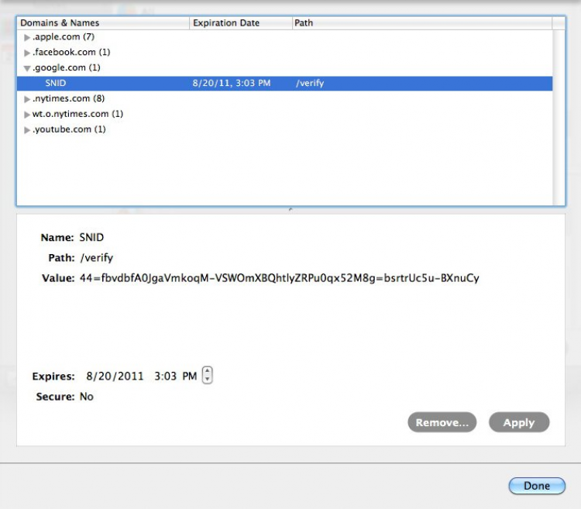Screen dimensions: 581x509
Task: Click the split-pane resize handle below list
Action: click(290, 210)
